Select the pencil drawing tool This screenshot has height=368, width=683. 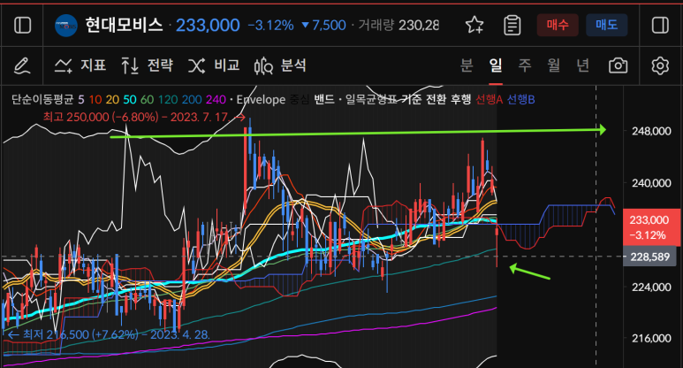22,65
